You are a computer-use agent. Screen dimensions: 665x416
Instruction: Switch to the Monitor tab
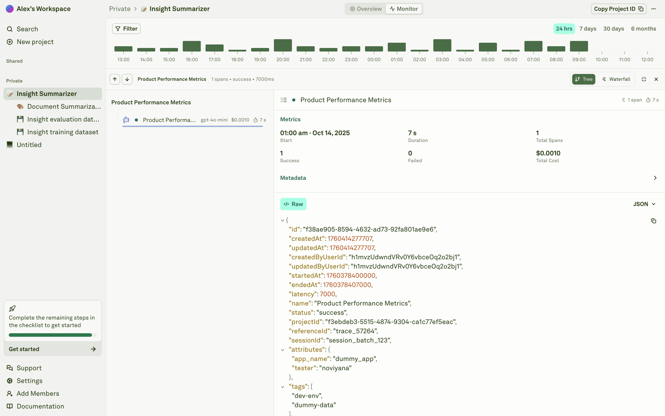[404, 9]
